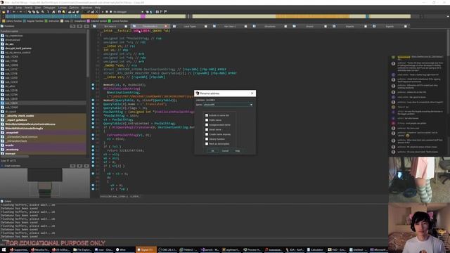This screenshot has height=253, width=450.
Task: Open the Debugger menu
Action: pos(49,8)
